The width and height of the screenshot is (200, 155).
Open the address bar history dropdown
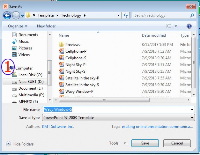click(x=118, y=16)
